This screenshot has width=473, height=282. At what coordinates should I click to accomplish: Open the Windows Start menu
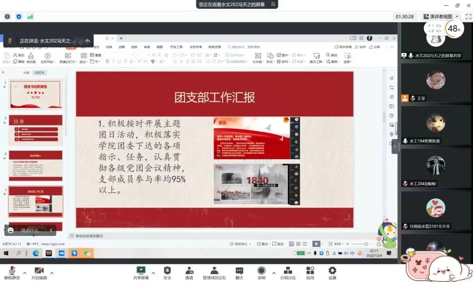coord(6,253)
